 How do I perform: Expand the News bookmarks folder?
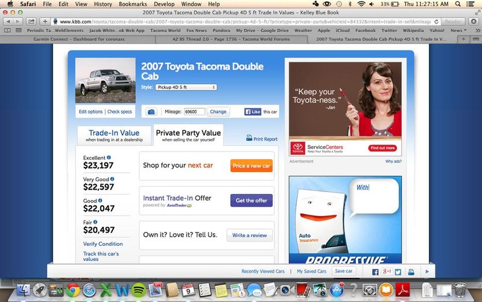pos(458,30)
